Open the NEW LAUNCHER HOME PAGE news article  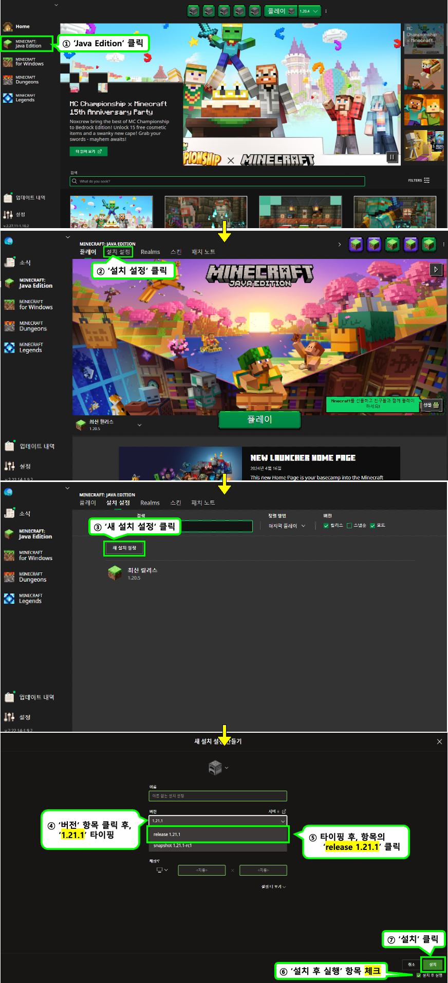pyautogui.click(x=259, y=463)
